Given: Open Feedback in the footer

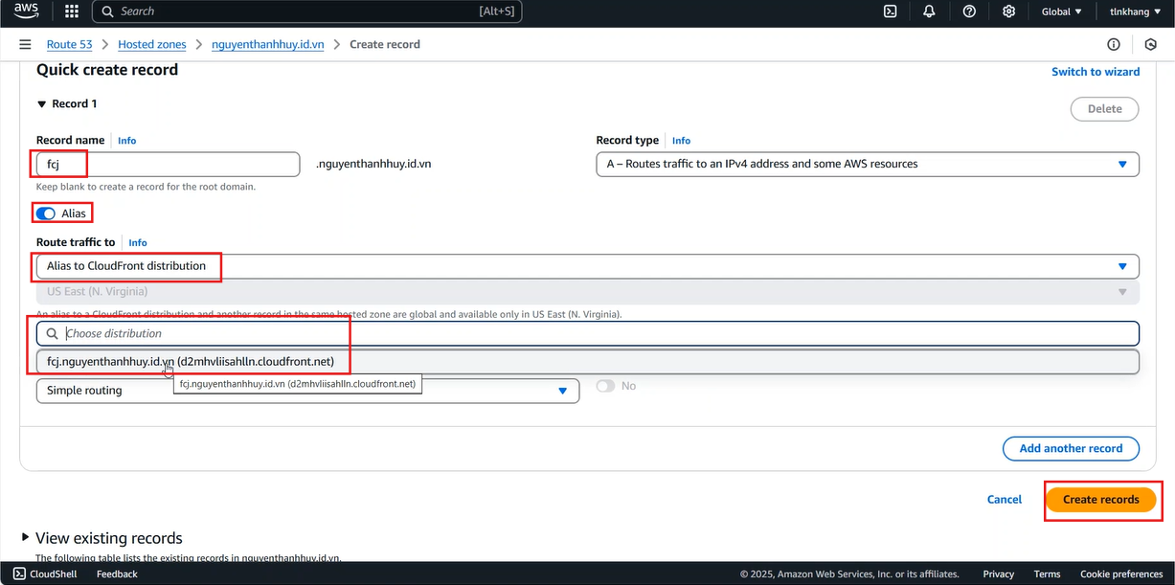Looking at the screenshot, I should (117, 574).
